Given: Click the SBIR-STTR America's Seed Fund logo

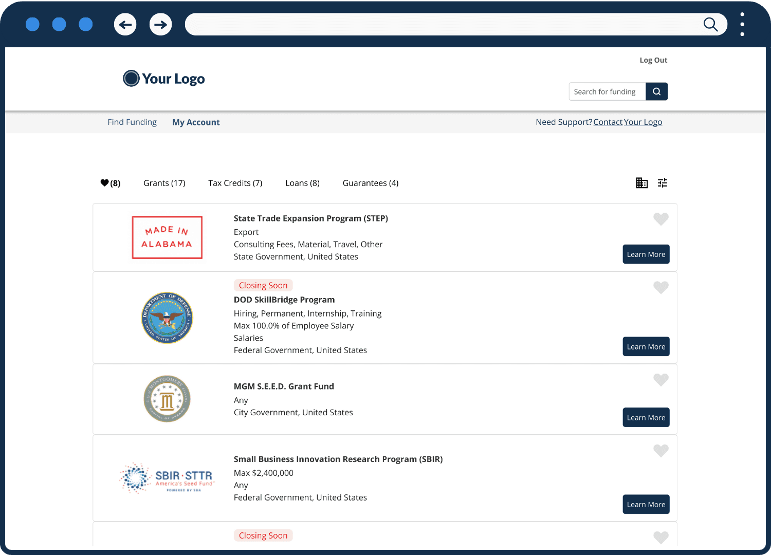Looking at the screenshot, I should [x=168, y=478].
